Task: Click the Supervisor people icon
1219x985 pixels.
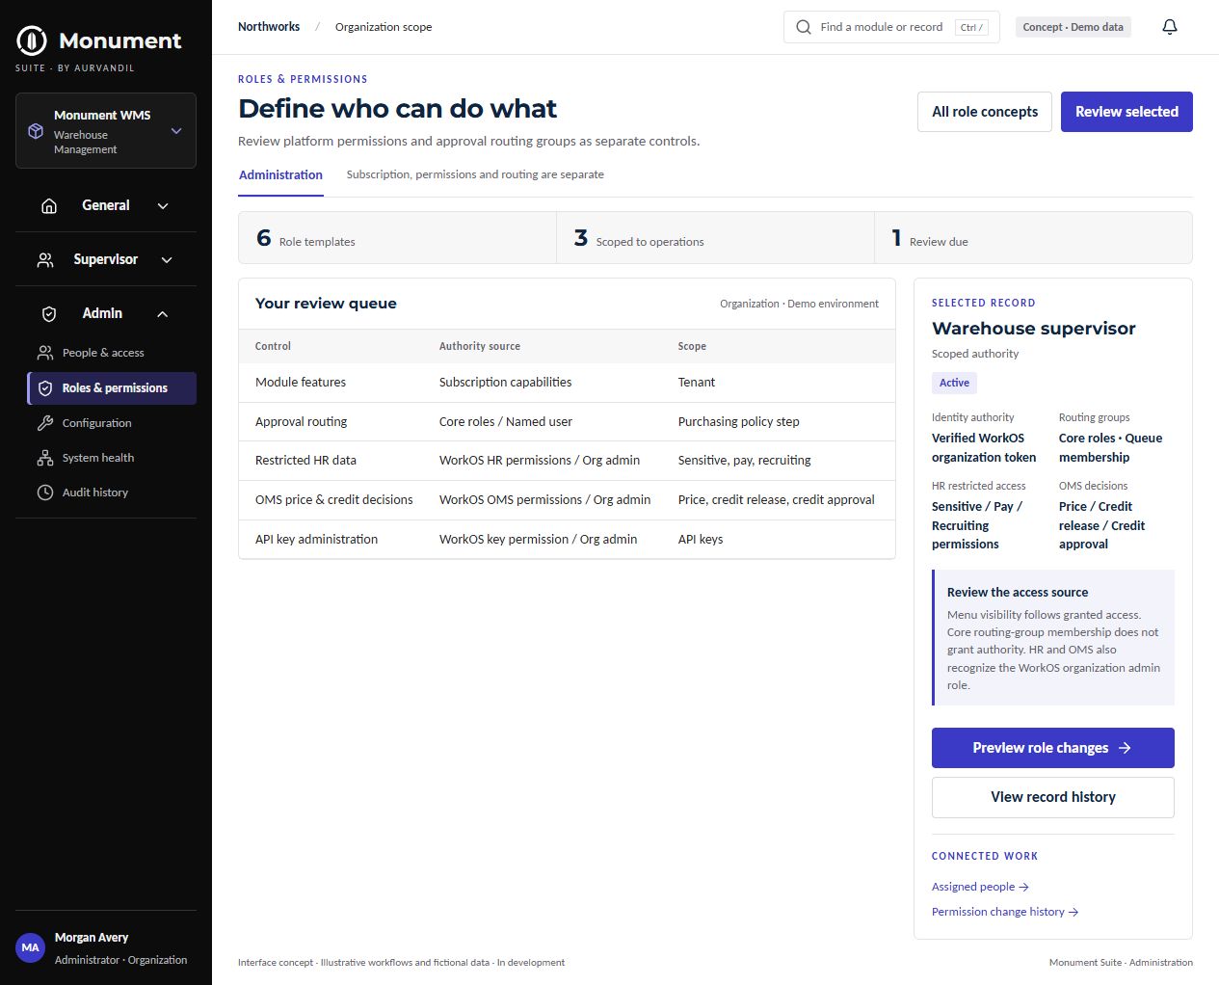Action: (x=45, y=259)
